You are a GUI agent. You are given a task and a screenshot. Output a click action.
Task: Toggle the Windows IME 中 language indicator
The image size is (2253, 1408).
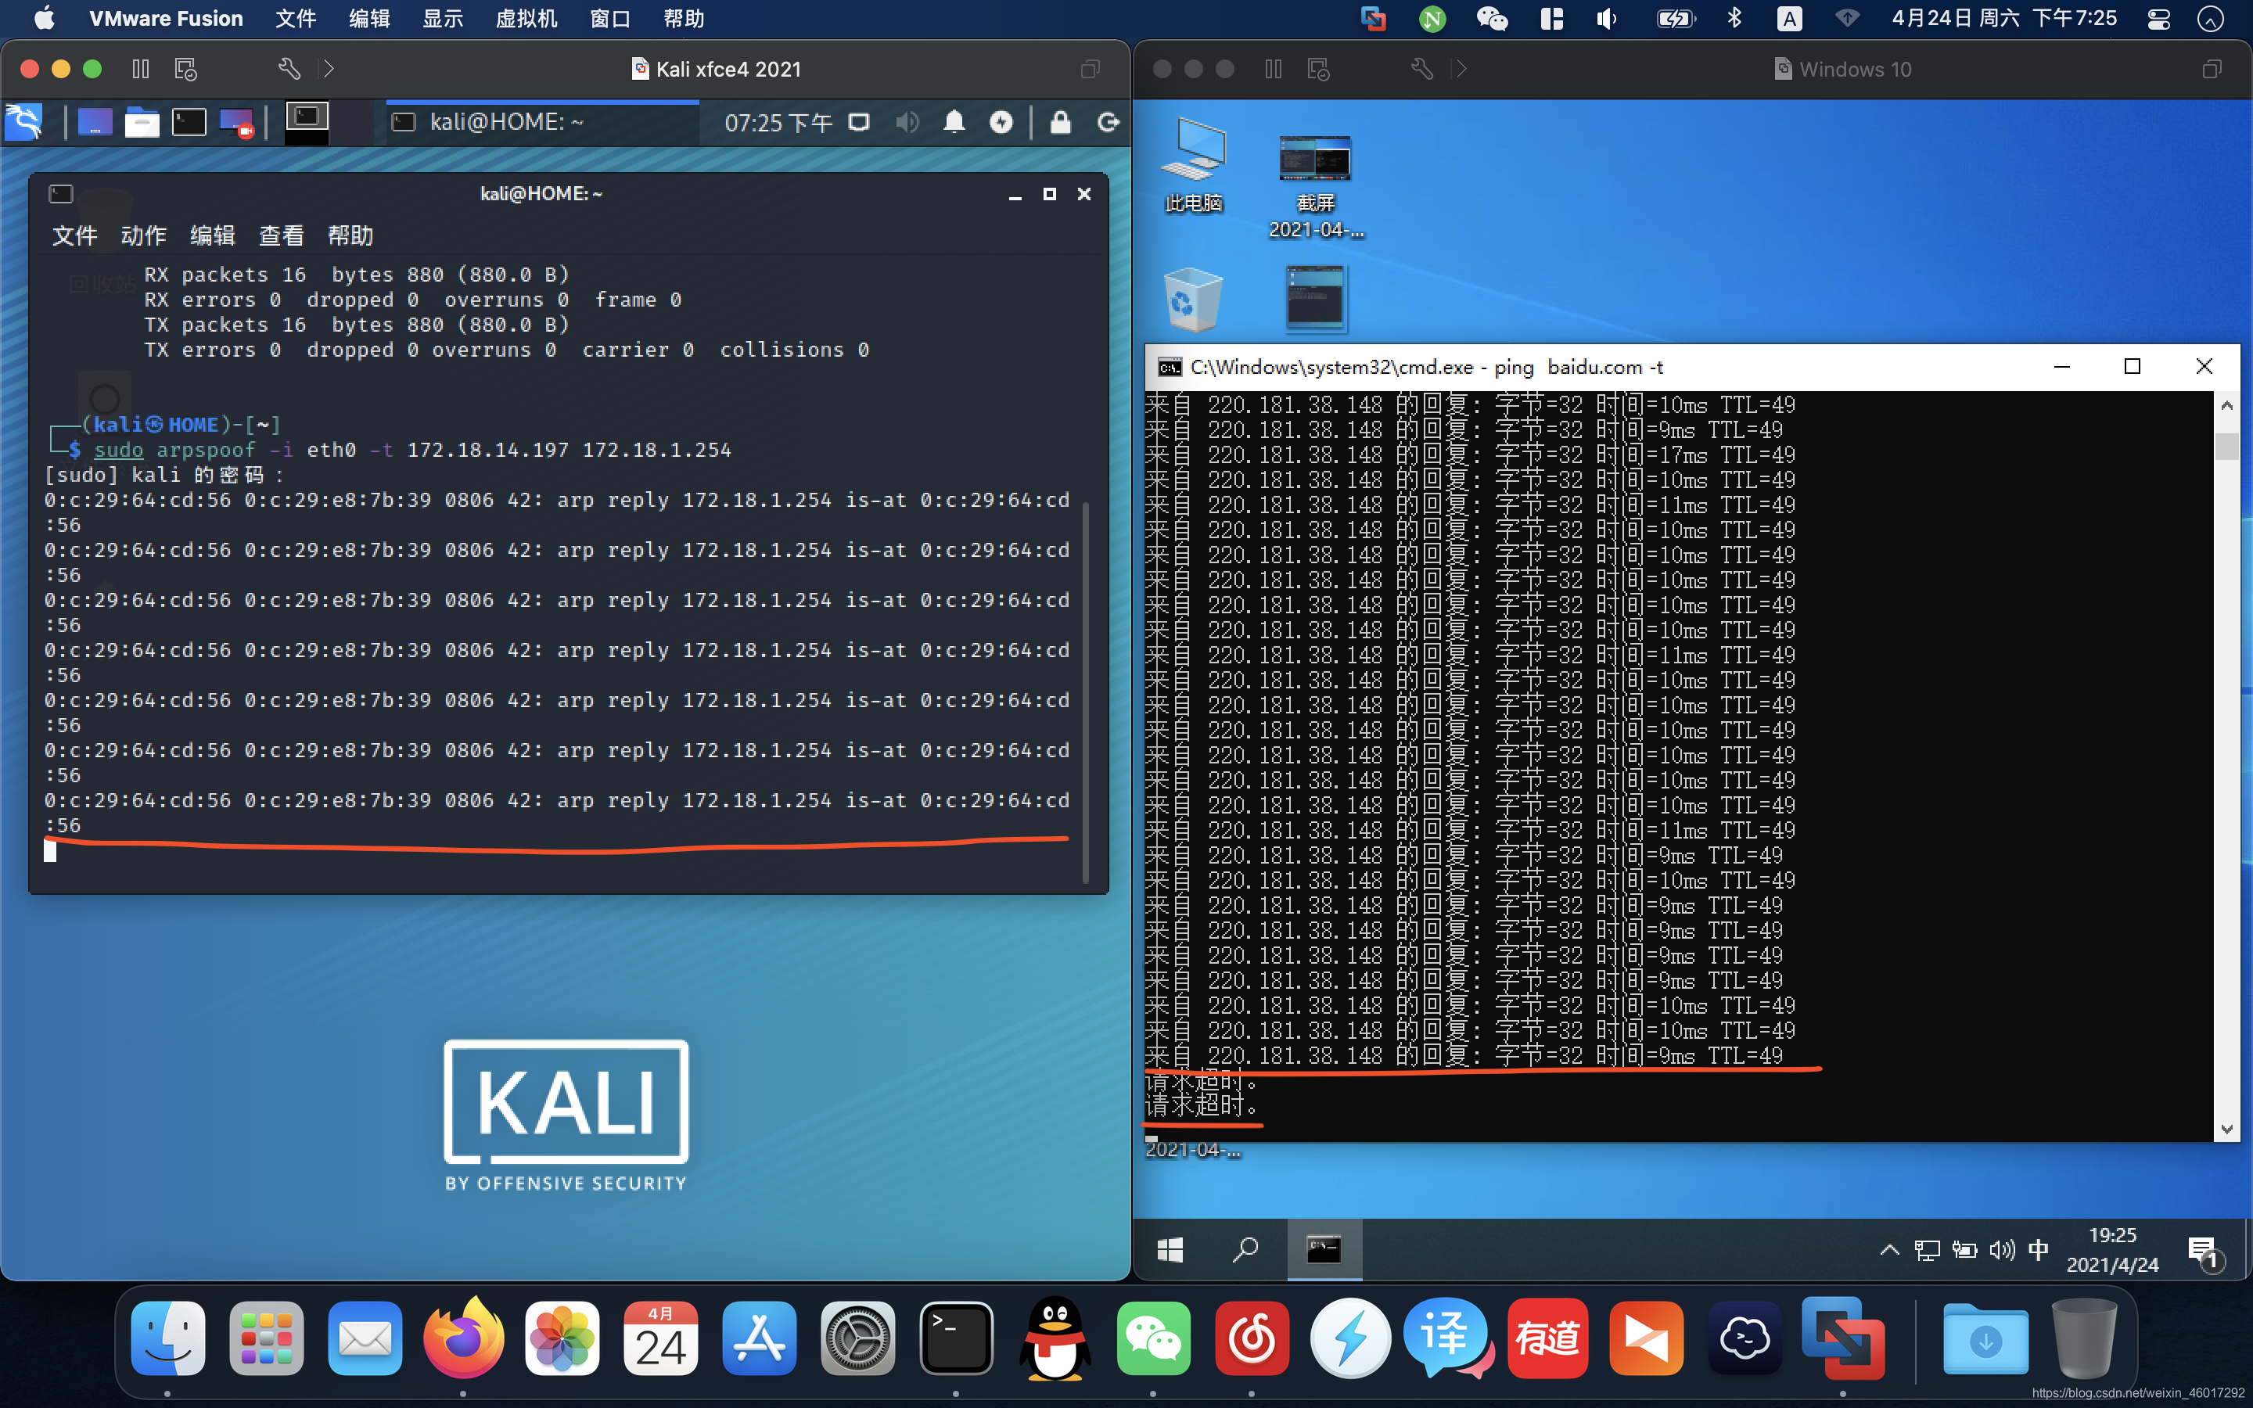click(x=2038, y=1248)
